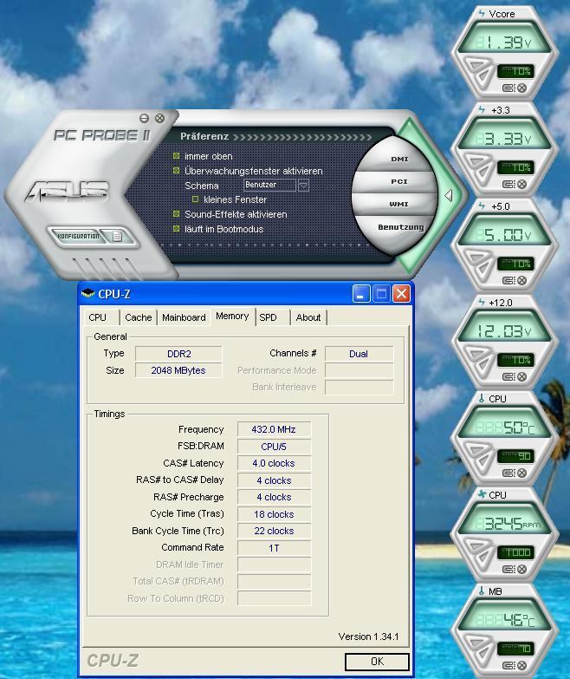Click the 'DDR2' memory type value

point(178,354)
